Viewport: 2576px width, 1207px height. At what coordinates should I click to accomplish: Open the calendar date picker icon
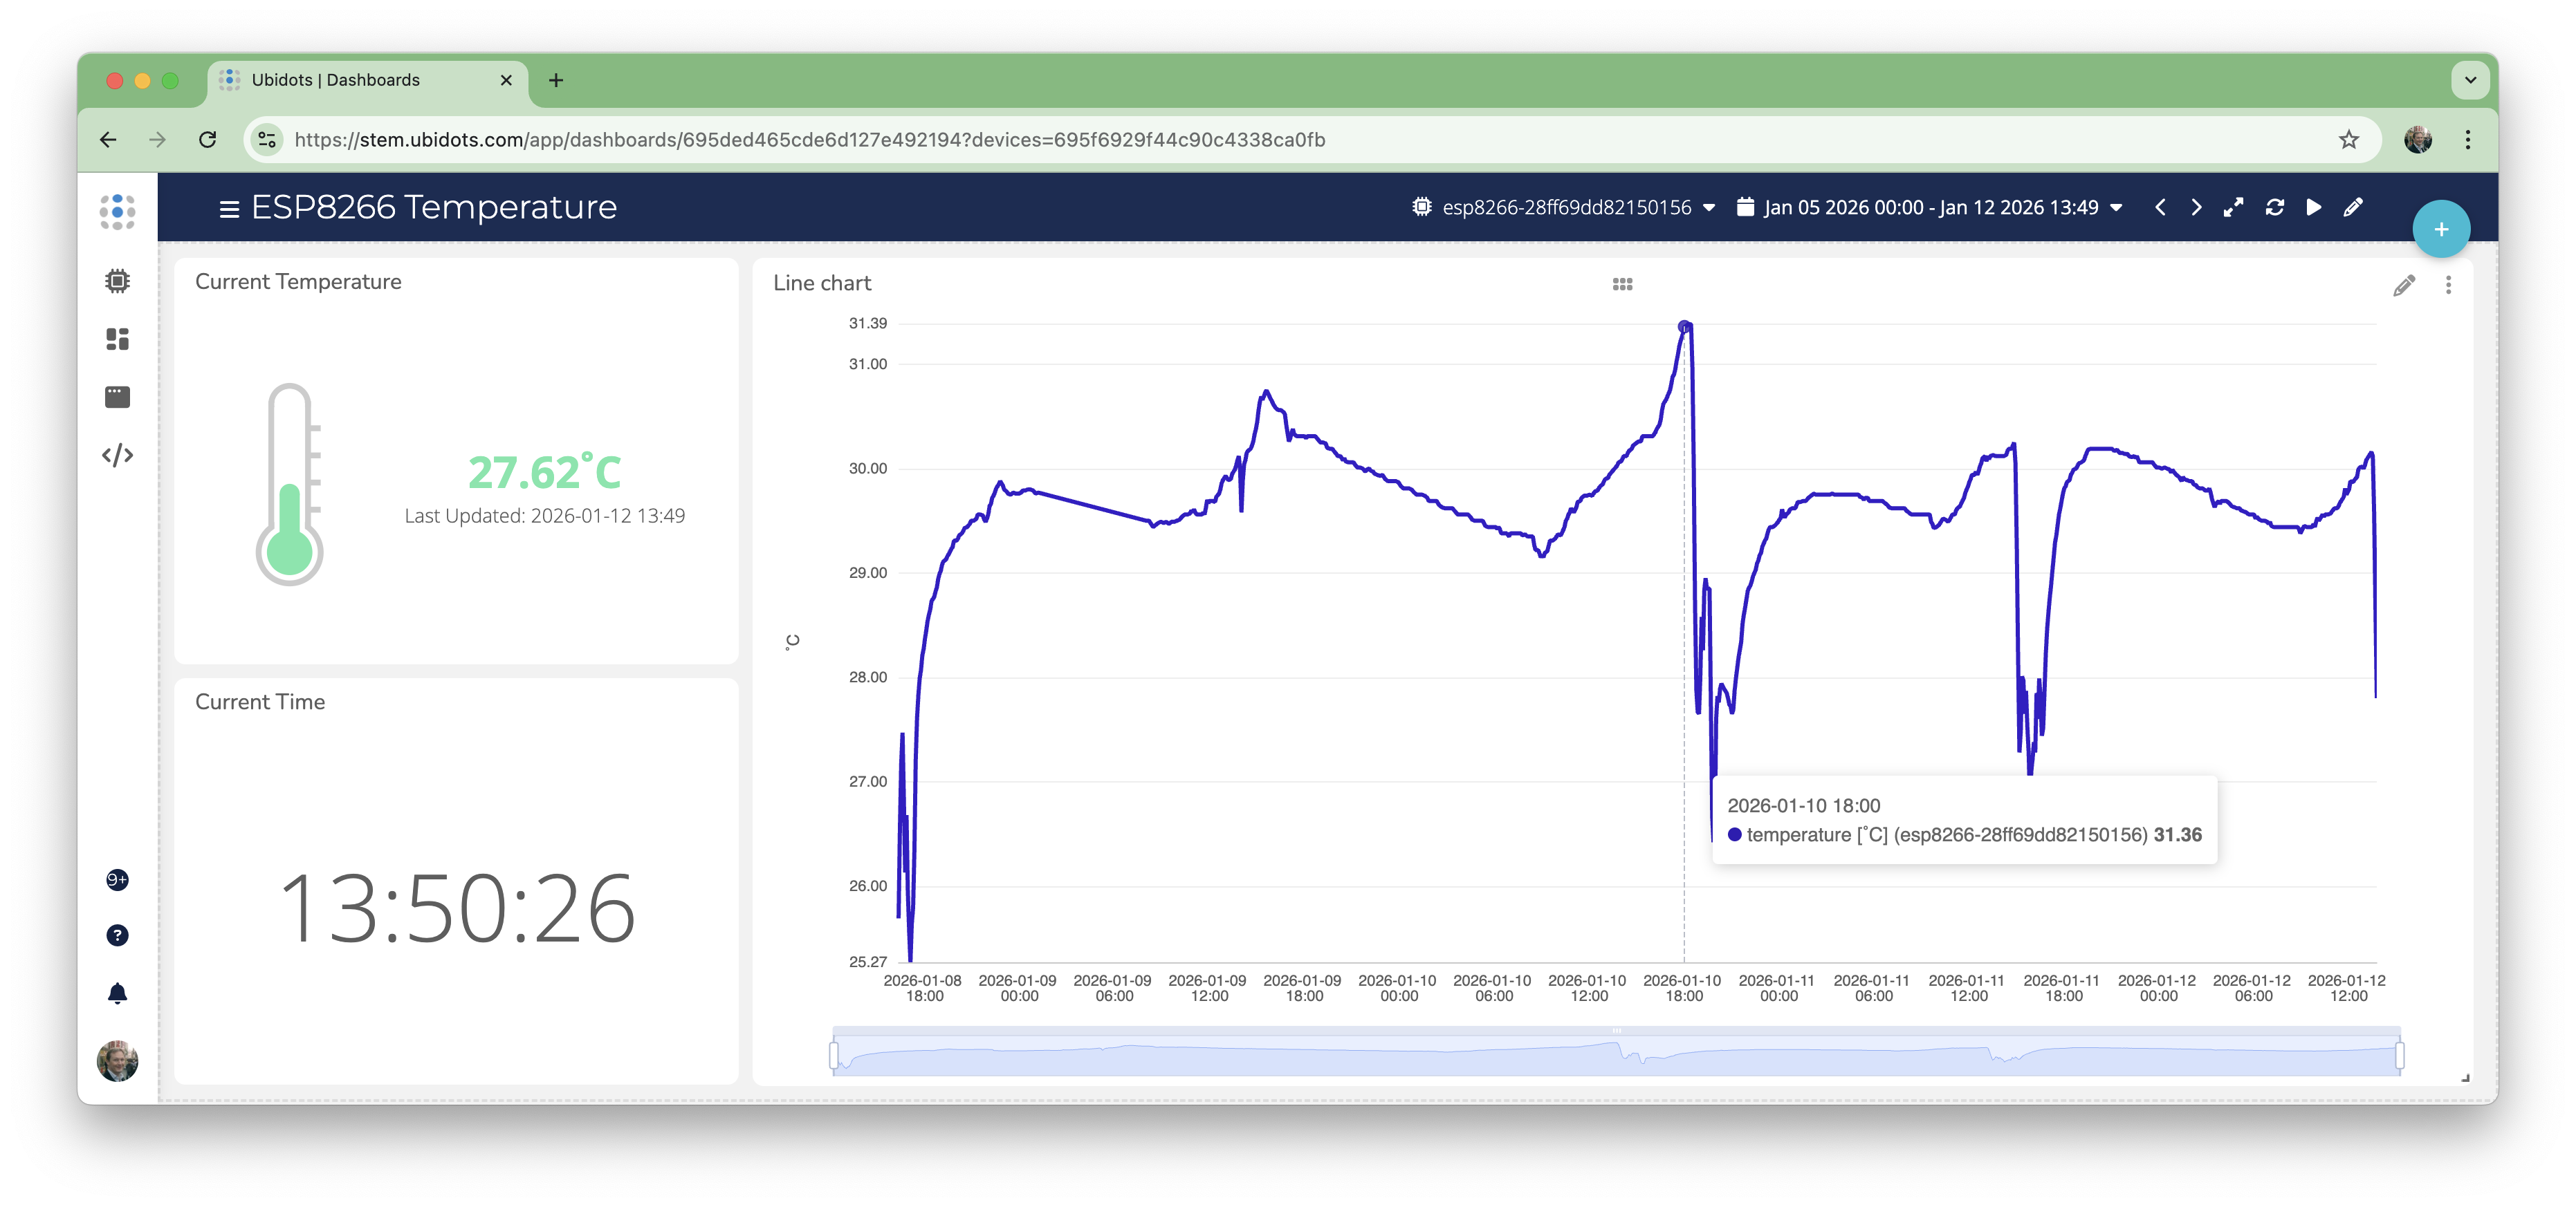tap(1745, 206)
